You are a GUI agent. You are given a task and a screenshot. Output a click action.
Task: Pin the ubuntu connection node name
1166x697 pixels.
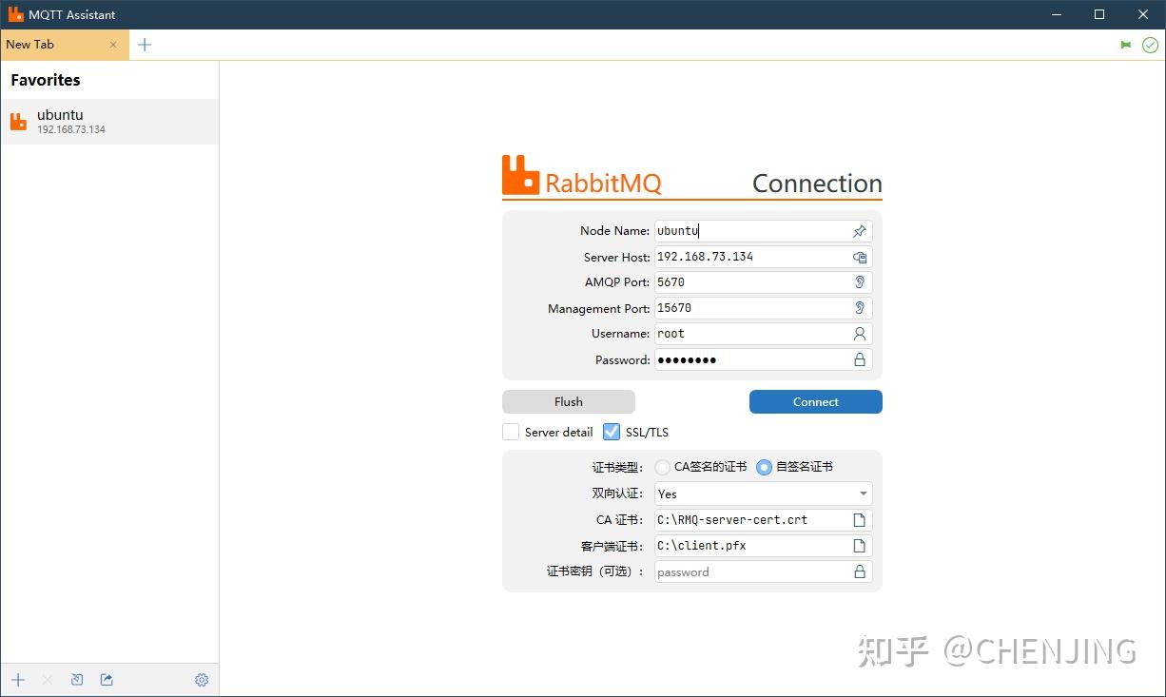coord(859,230)
